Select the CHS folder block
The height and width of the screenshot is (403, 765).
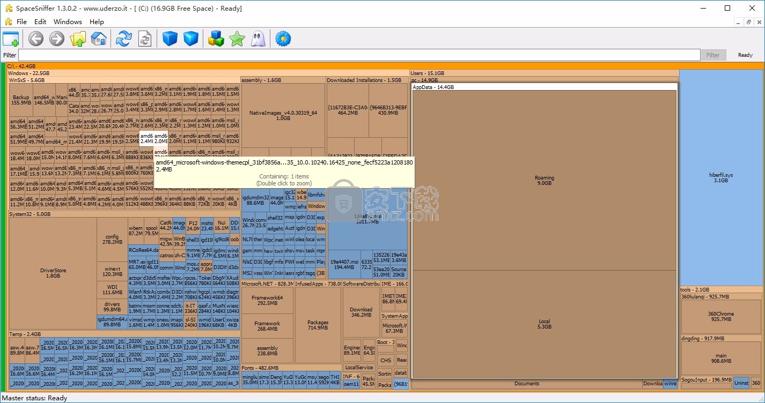[385, 360]
